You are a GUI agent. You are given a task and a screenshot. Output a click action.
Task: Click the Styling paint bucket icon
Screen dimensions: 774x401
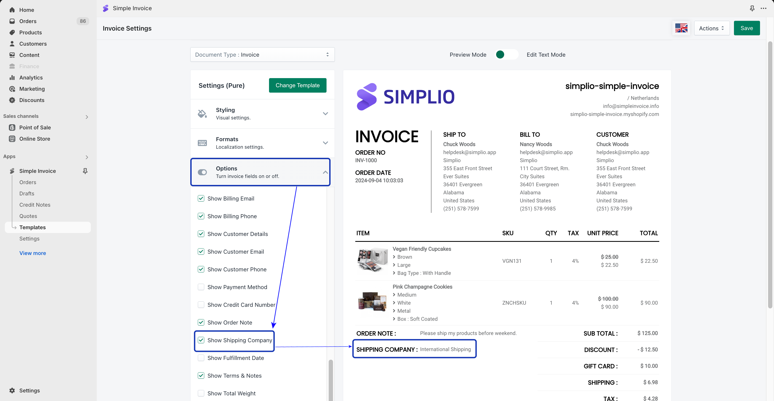click(x=202, y=114)
